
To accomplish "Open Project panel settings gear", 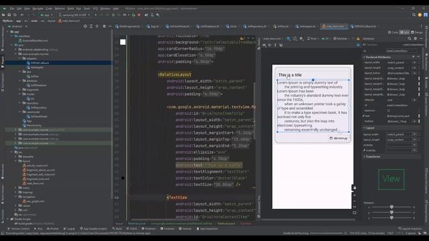I will pyautogui.click(x=105, y=26).
